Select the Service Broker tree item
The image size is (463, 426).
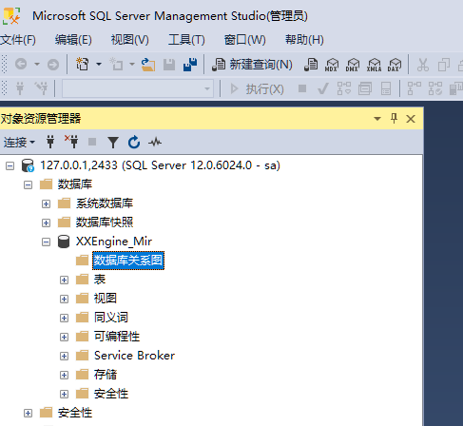[x=134, y=356]
